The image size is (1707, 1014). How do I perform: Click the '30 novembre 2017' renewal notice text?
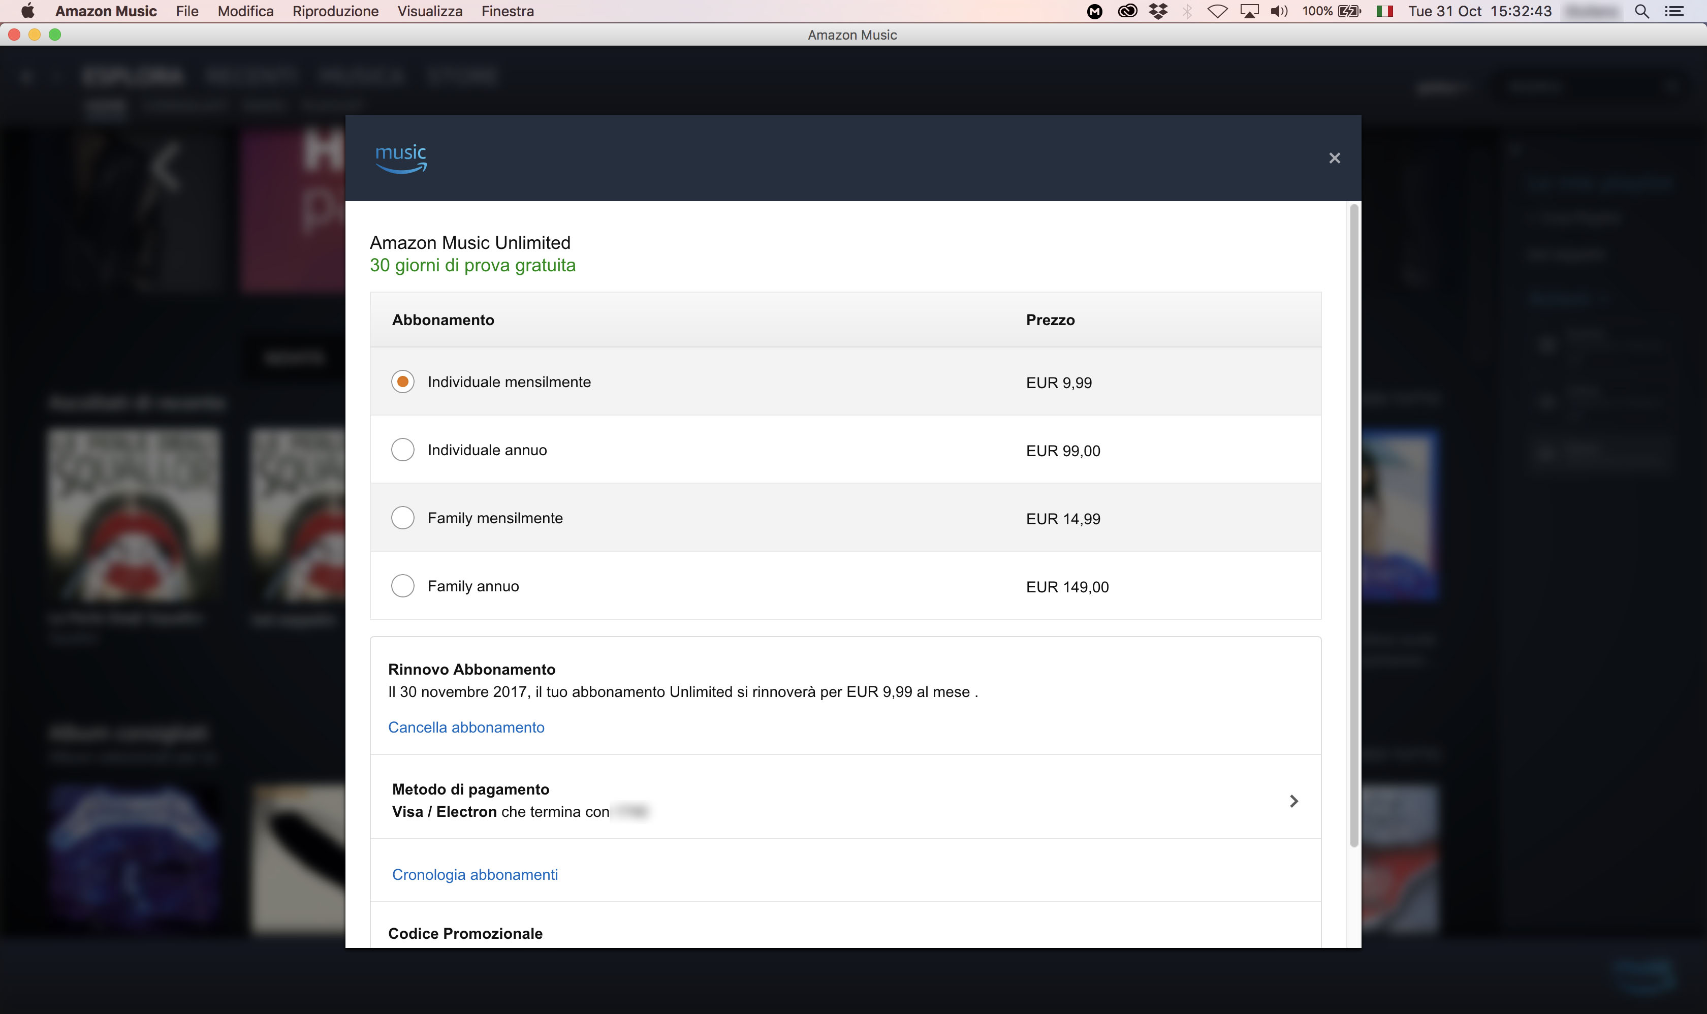[x=683, y=691]
